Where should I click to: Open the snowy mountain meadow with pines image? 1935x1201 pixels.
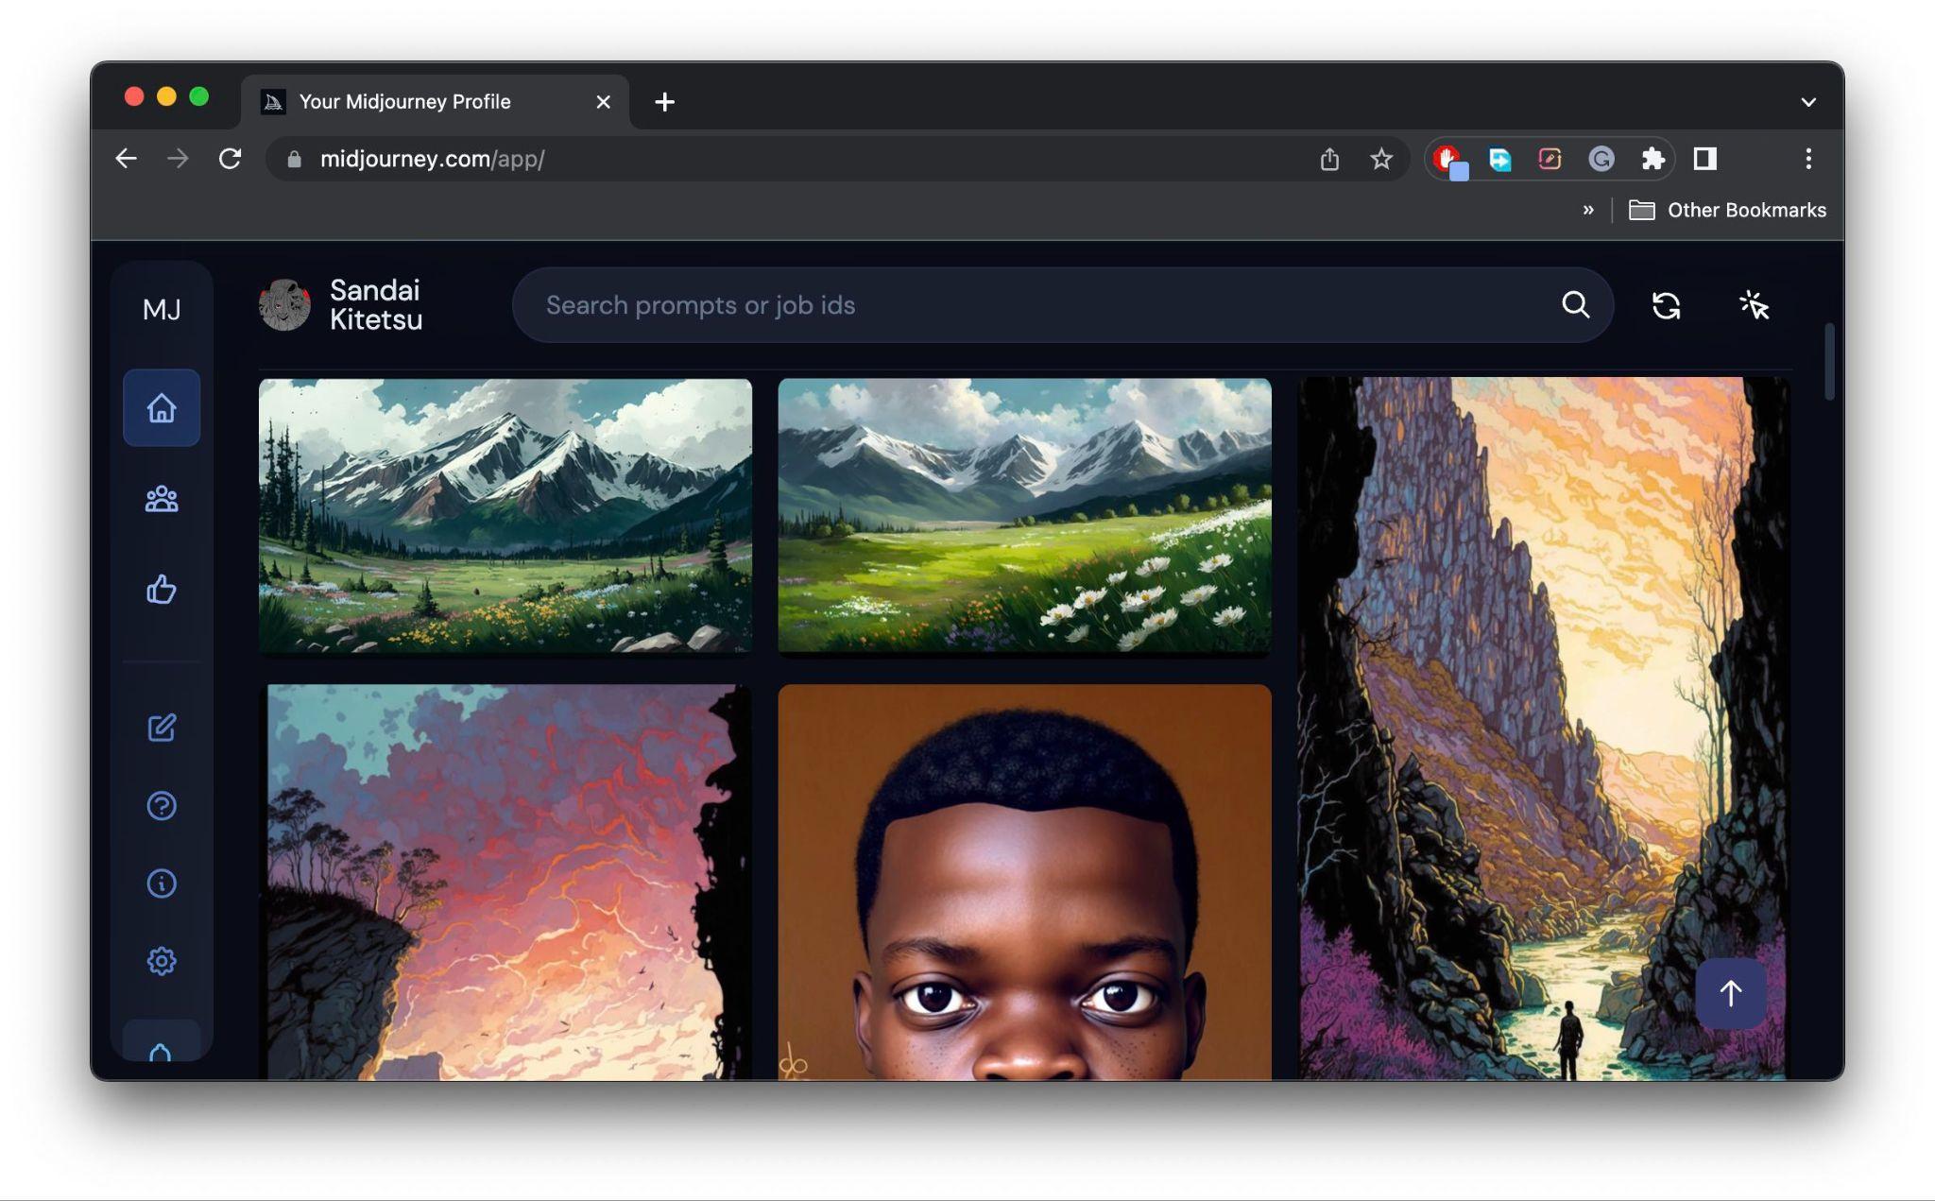point(505,515)
